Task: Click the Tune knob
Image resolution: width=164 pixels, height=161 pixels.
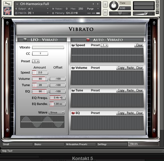Action: coord(114,6)
